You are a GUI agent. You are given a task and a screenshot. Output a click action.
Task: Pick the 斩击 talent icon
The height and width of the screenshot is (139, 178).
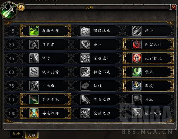pyautogui.click(x=137, y=31)
